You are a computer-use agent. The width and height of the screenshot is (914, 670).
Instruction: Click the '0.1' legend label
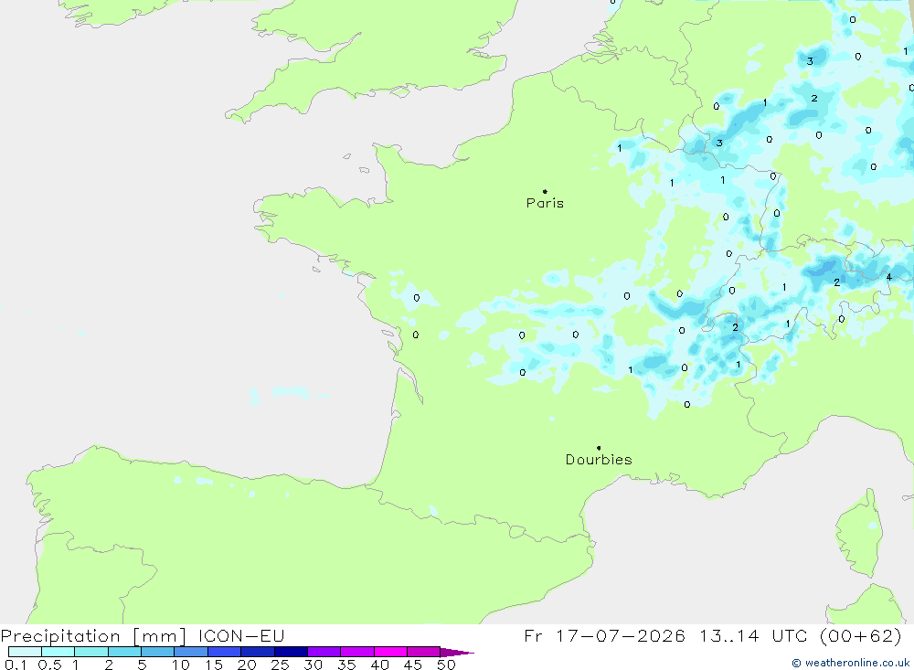coord(16,665)
